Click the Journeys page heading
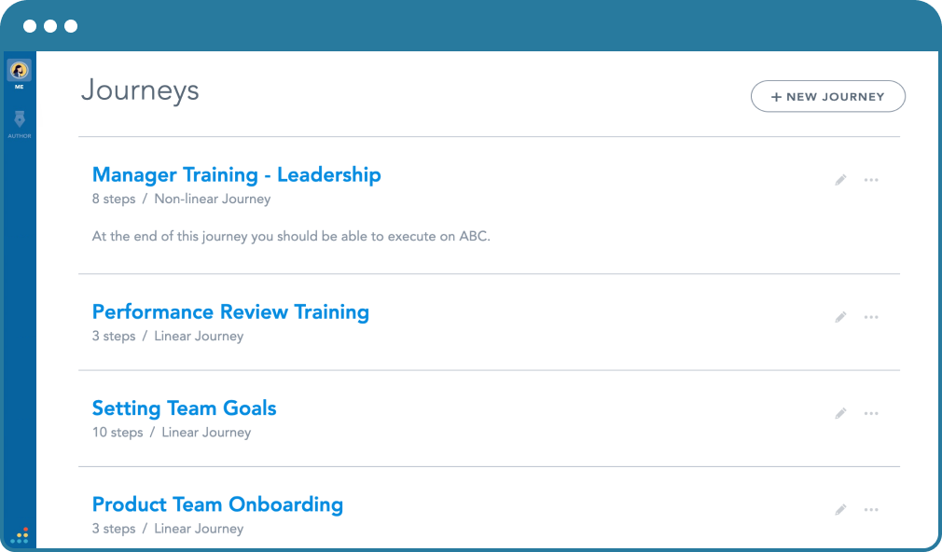Image resolution: width=942 pixels, height=552 pixels. click(x=140, y=90)
